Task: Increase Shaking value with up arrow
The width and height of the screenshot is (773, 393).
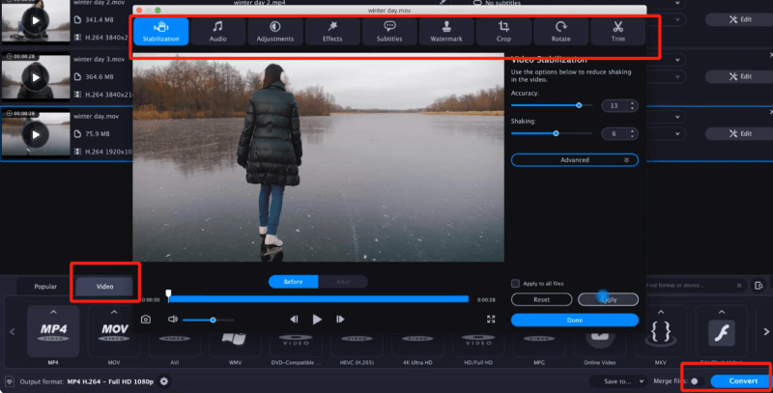Action: [x=632, y=131]
